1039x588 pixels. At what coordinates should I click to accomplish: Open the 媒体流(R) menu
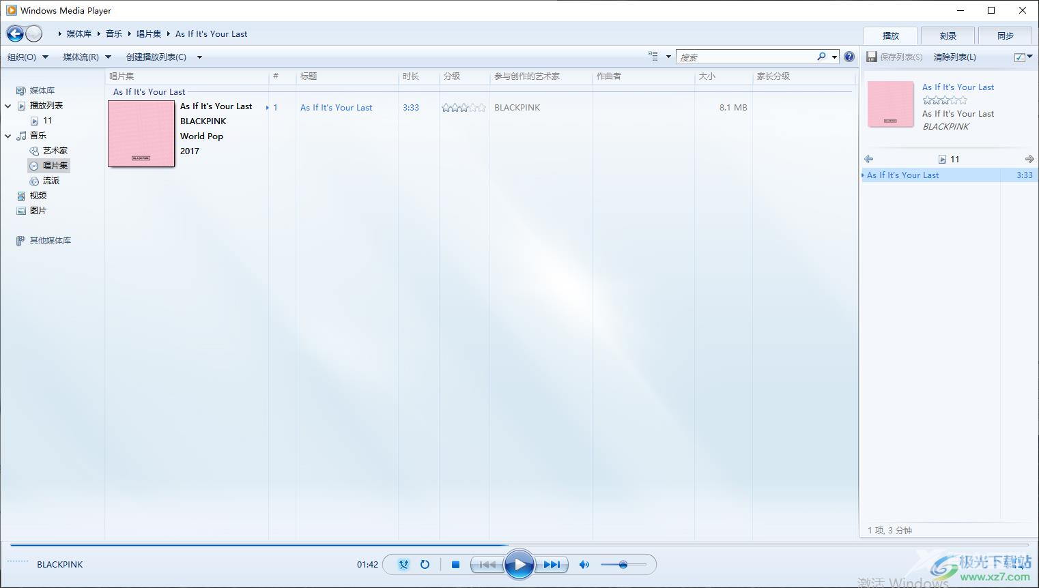click(87, 57)
